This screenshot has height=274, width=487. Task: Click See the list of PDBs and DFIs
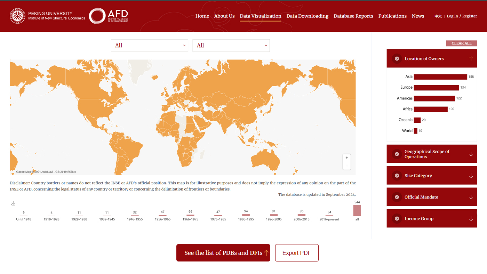click(x=223, y=253)
